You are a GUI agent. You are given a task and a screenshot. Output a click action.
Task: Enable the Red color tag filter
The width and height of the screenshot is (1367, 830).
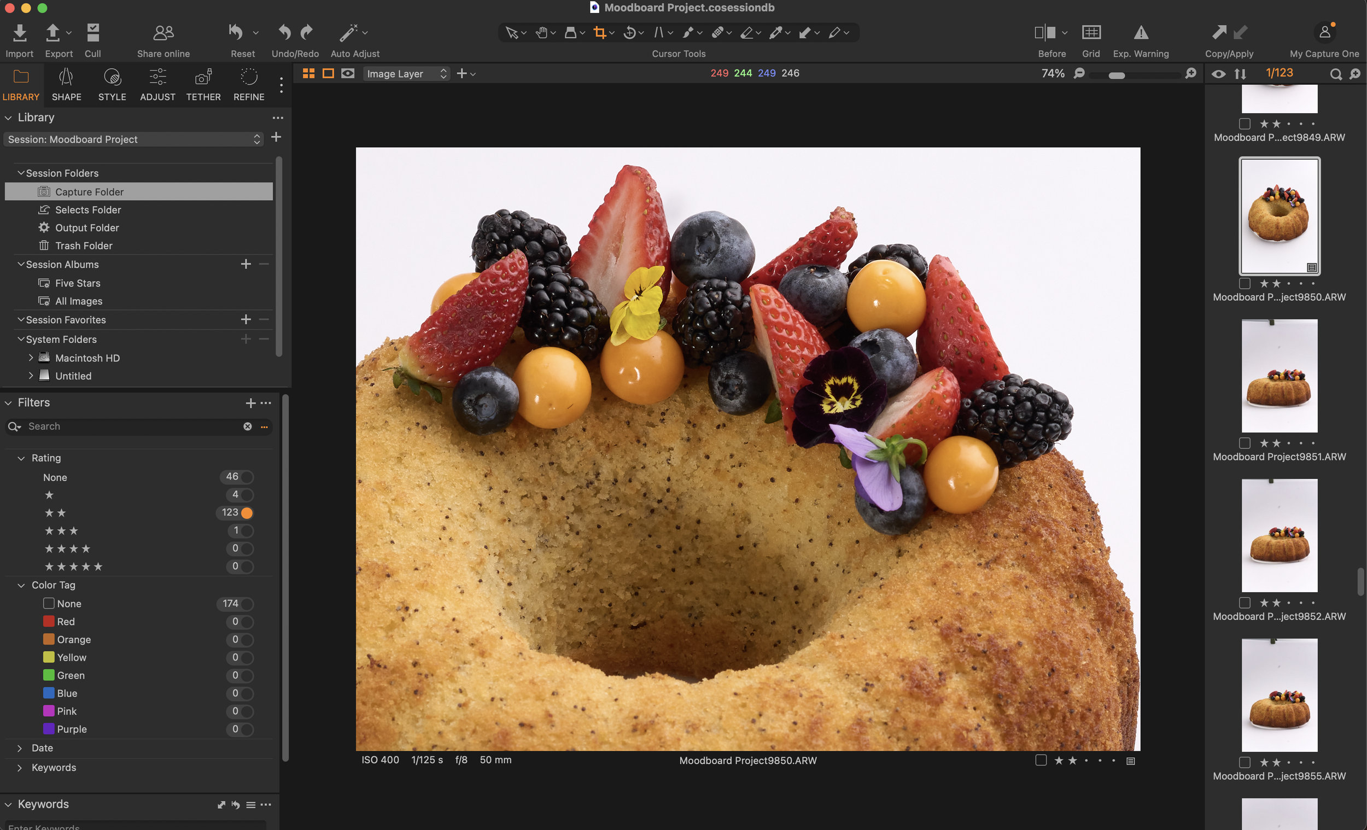pyautogui.click(x=247, y=621)
